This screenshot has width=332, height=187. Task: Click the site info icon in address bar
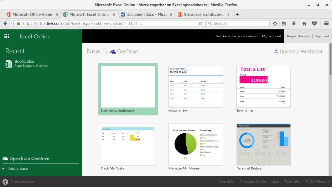pos(13,23)
